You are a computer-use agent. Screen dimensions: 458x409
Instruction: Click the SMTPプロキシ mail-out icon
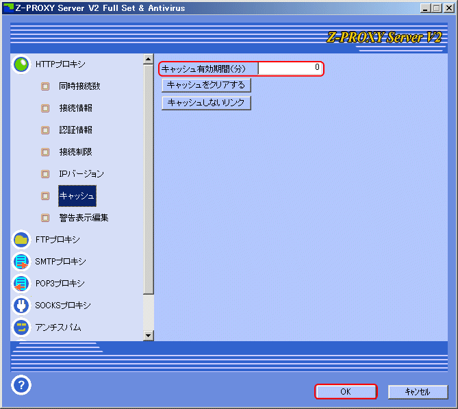click(21, 262)
